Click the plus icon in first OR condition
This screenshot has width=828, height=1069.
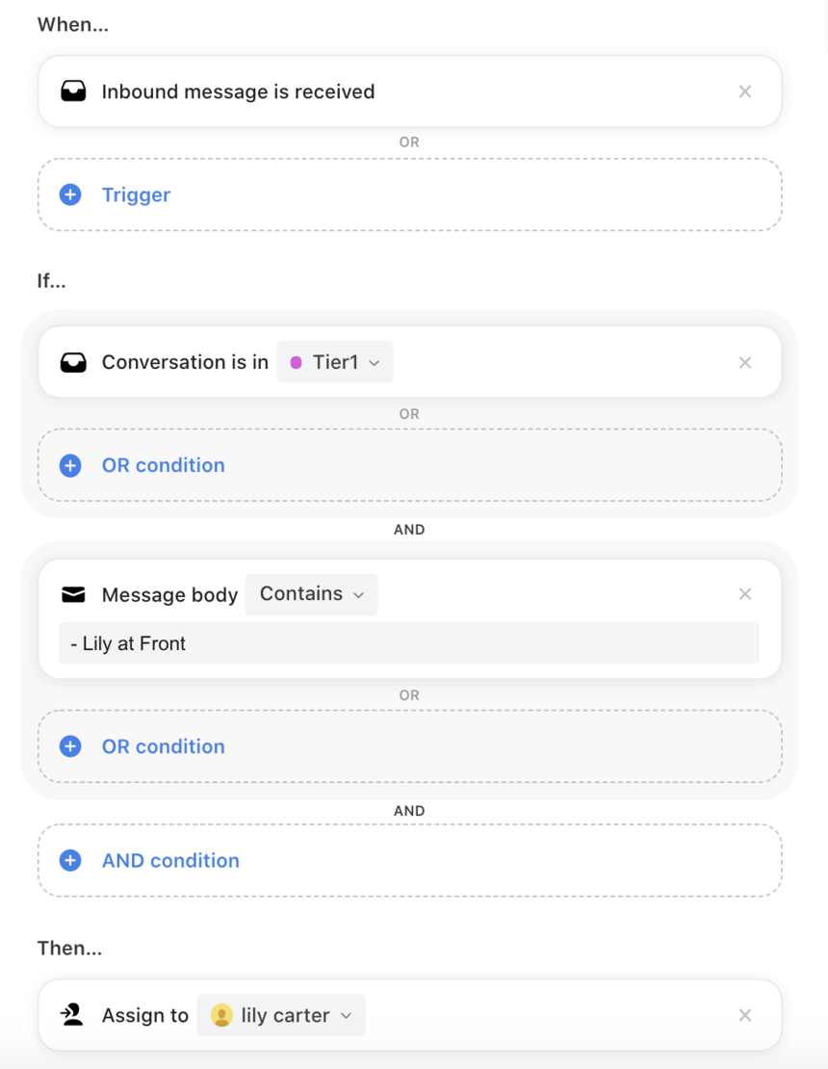(70, 466)
